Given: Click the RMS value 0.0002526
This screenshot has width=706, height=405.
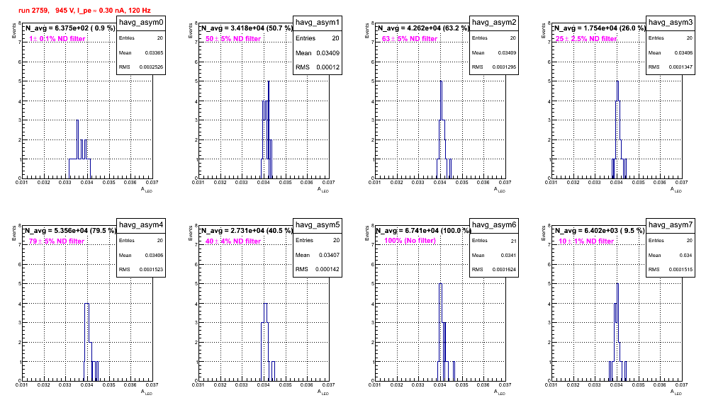Looking at the screenshot, I should point(152,67).
